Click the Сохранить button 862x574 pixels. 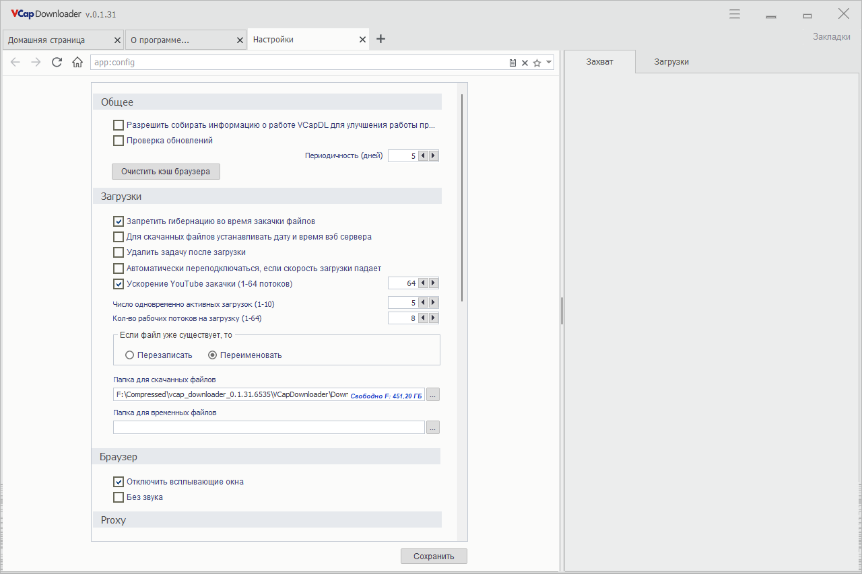tap(434, 557)
